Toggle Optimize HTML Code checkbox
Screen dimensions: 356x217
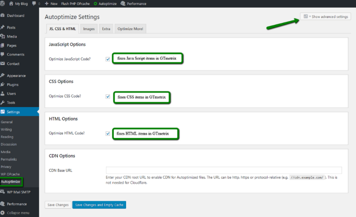[x=108, y=133]
